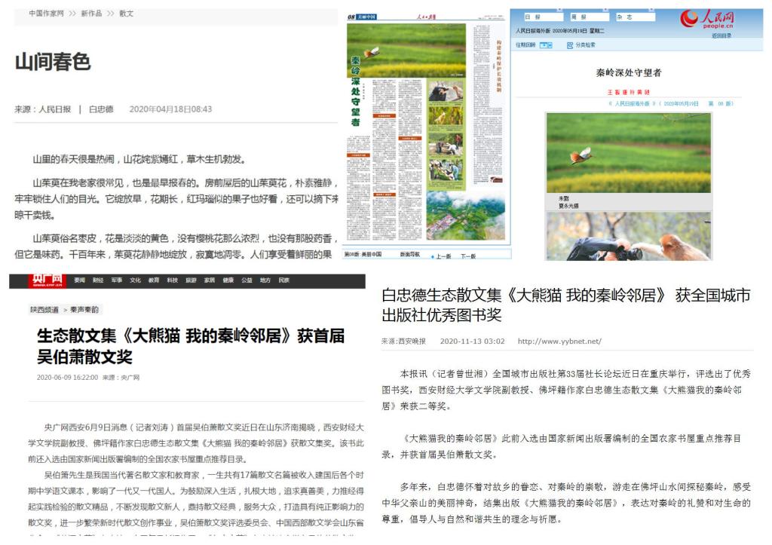Click 陕西频道 breadcrumb link
Viewport: 772px width, 545px height.
(x=44, y=309)
